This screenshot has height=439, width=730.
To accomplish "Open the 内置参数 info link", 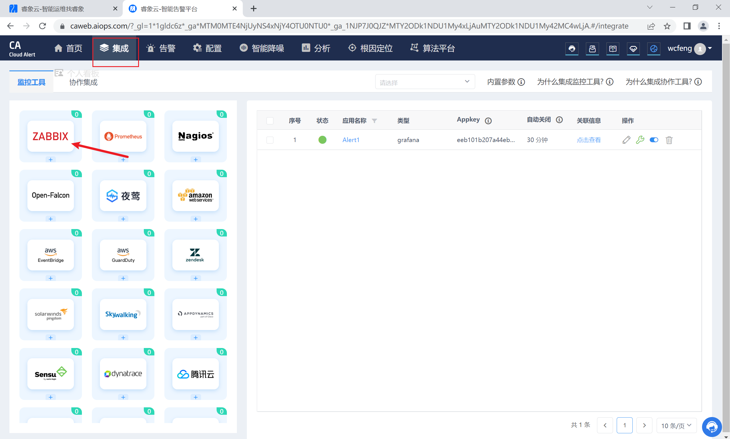I will click(x=506, y=82).
